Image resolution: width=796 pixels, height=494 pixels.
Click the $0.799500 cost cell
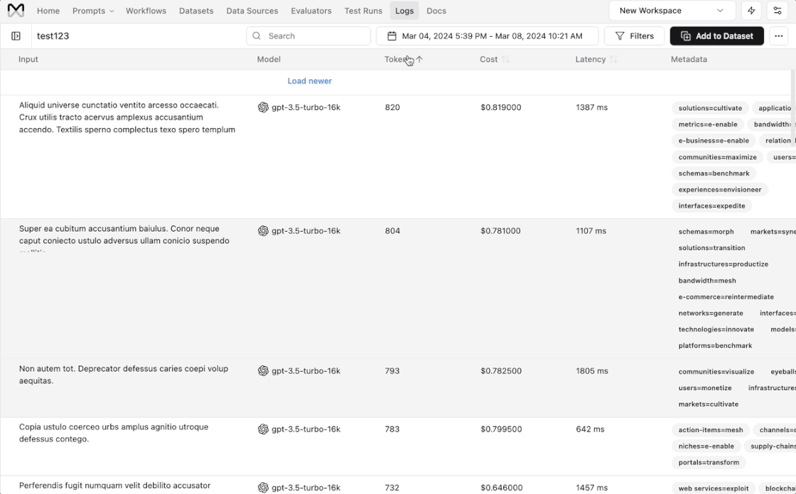point(501,429)
